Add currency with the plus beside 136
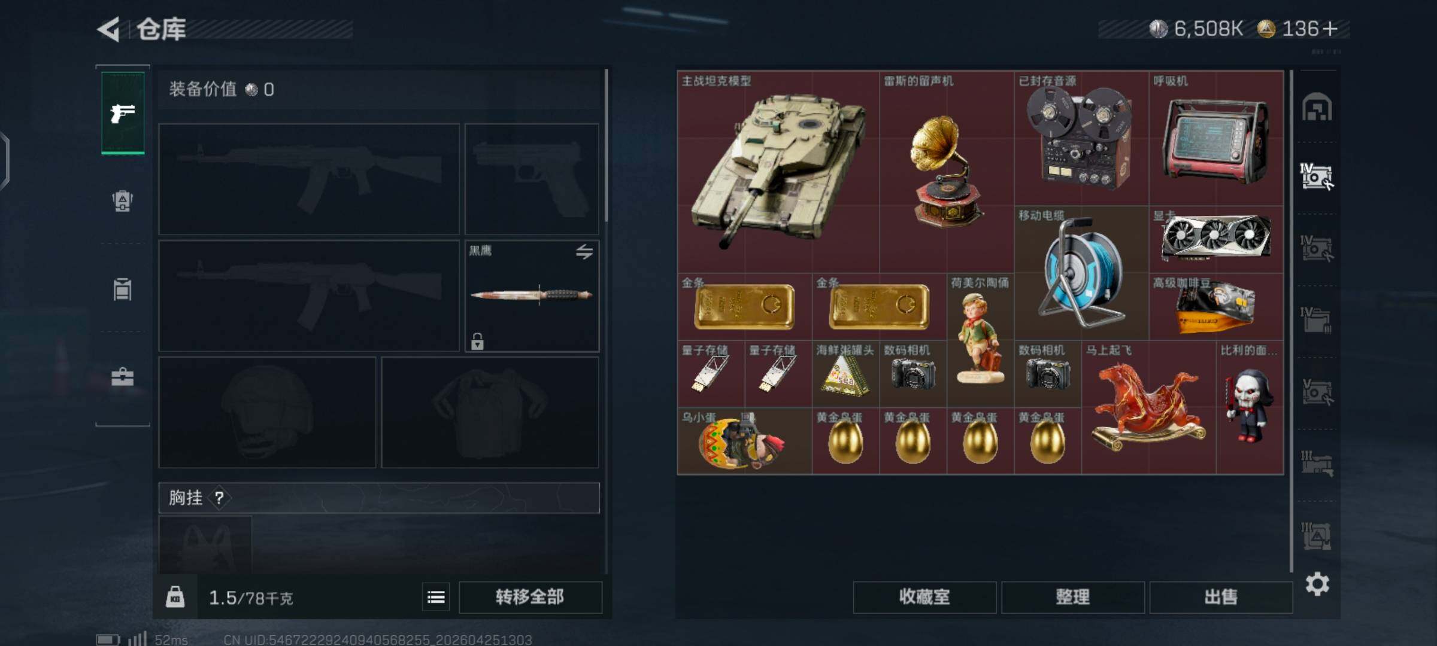The width and height of the screenshot is (1437, 646). [x=1330, y=29]
